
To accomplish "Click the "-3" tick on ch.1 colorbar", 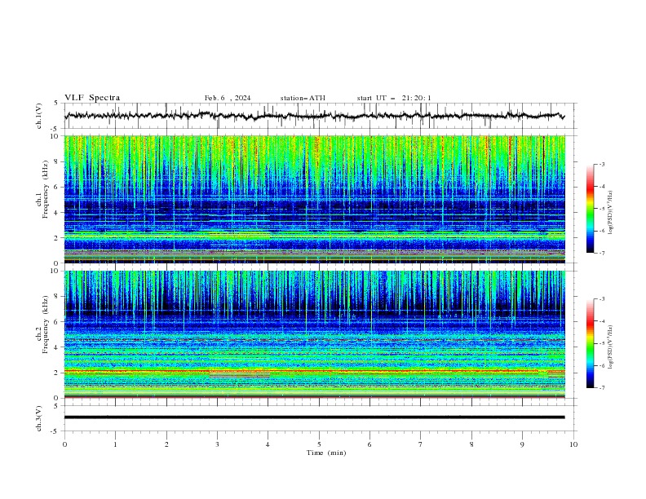I will 601,164.
